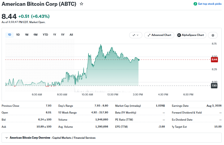Viewport: 224px width, 145px height.
Task: Star ABTC to add to watchlist
Action: point(81,4)
